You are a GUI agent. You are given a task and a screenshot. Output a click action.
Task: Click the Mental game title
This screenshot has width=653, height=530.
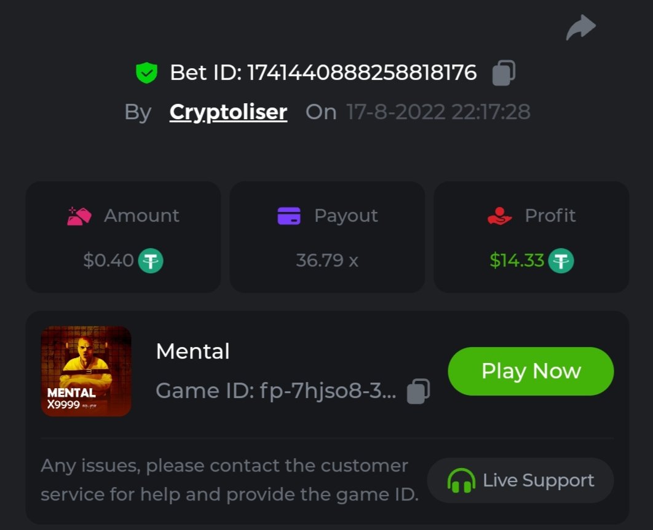tap(192, 351)
